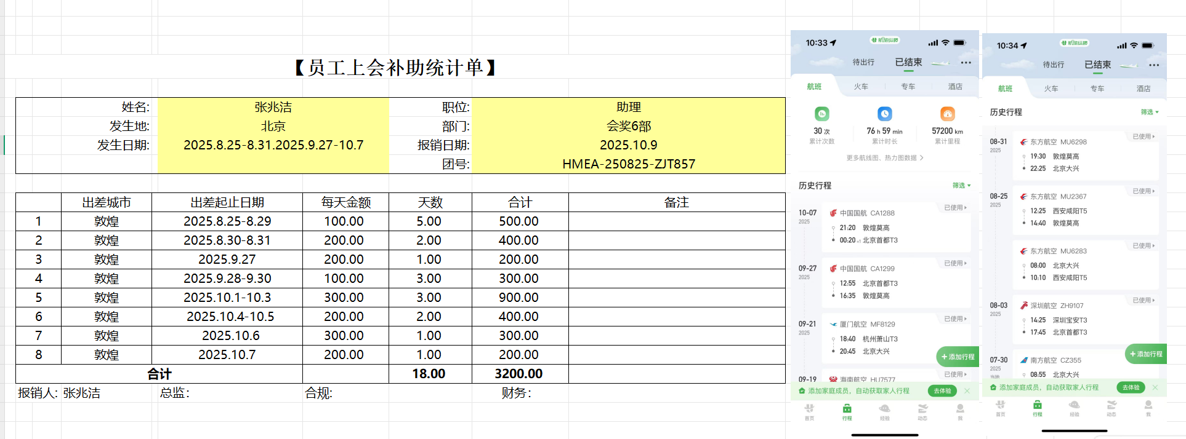This screenshot has width=1186, height=439.
Task: Select 待出行 tab in the 10:33 screen
Action: click(x=863, y=62)
